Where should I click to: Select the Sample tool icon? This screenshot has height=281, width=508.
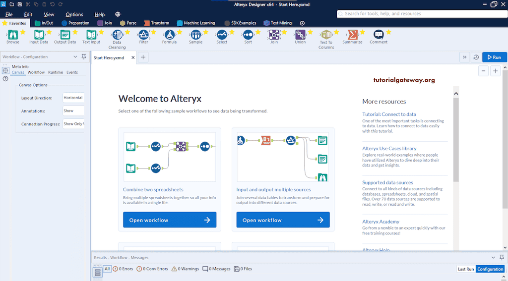[x=195, y=34]
